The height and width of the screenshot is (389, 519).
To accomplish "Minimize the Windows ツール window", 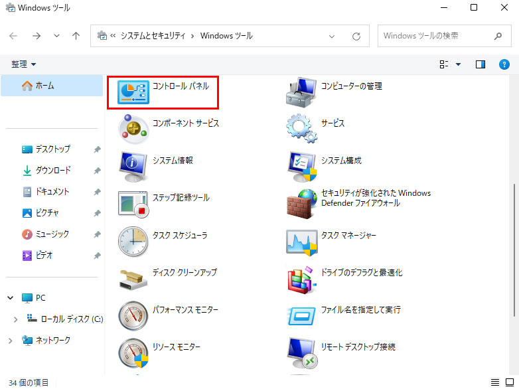I will pos(444,7).
